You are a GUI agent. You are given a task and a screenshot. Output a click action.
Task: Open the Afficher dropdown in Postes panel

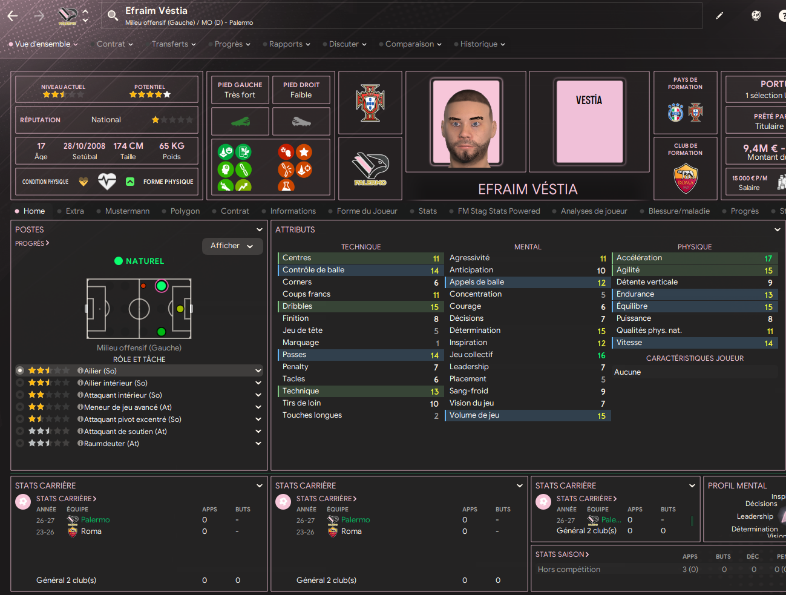coord(232,246)
